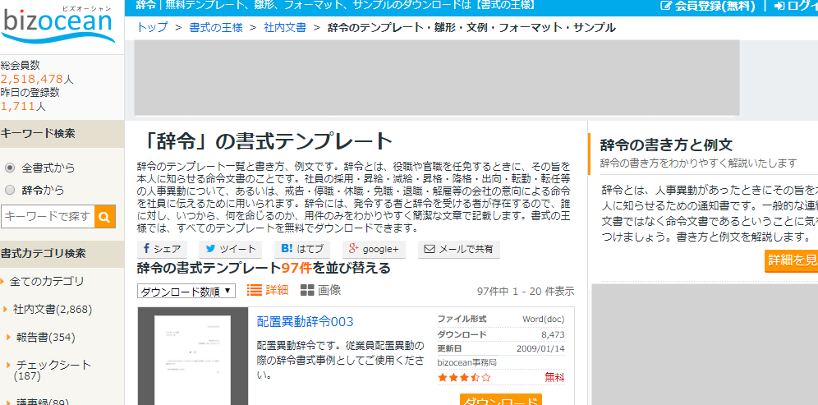Open the ダウンロード数順 sort dropdown
The image size is (818, 405).
(186, 292)
